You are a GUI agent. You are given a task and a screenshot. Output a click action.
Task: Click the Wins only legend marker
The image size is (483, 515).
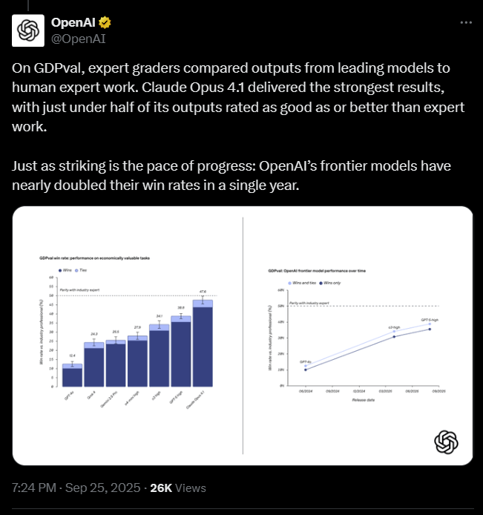click(x=321, y=283)
